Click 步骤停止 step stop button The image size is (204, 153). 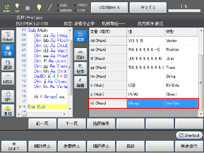72,146
